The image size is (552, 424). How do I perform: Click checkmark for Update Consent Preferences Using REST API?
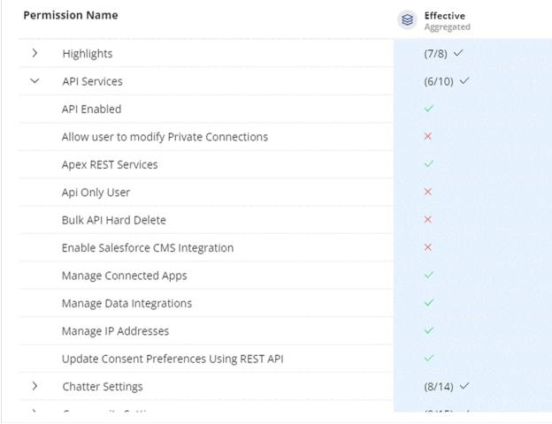pos(428,358)
